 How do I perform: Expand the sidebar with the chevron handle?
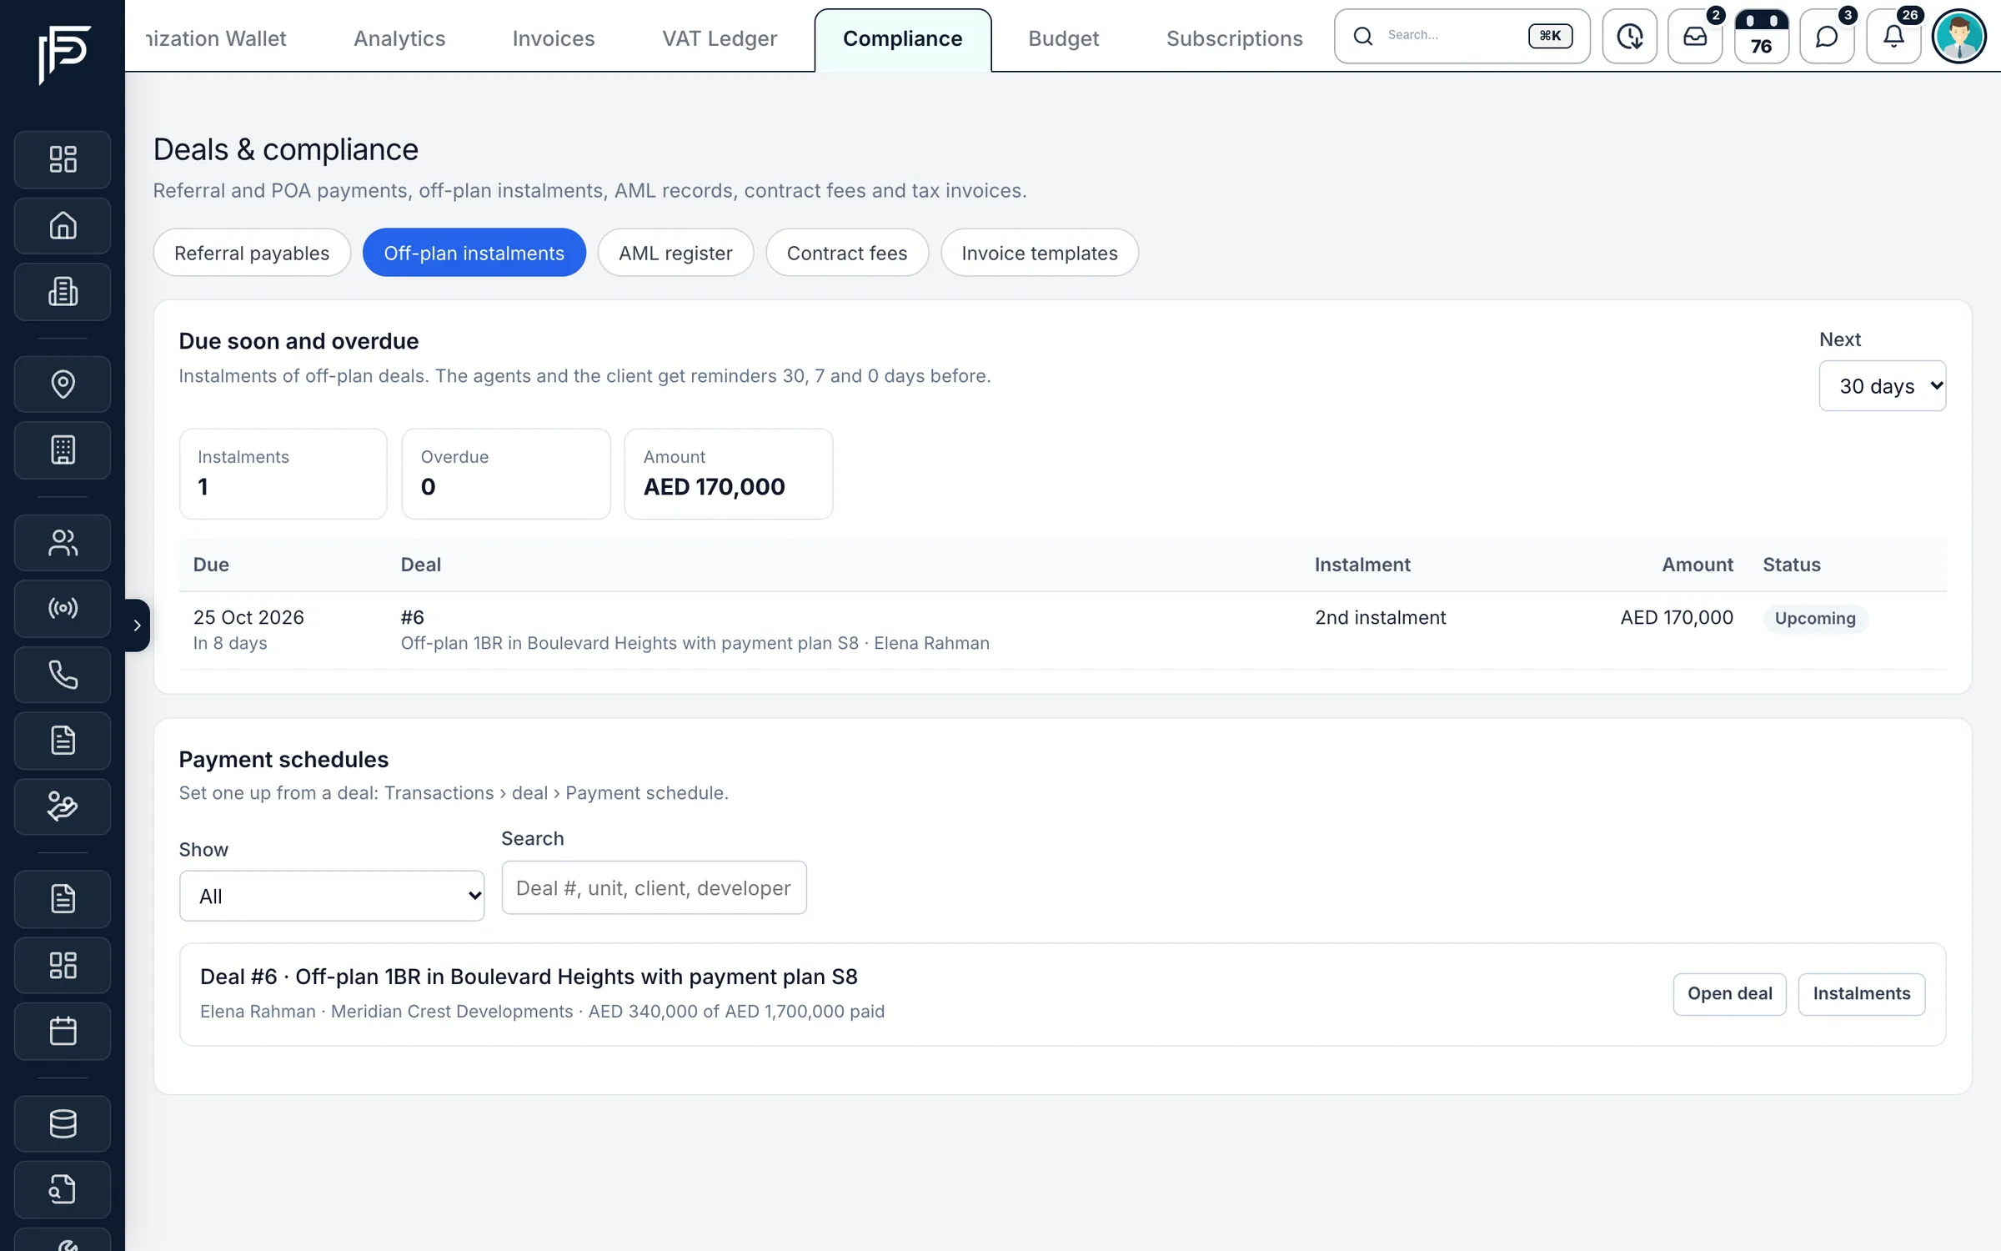(x=138, y=625)
